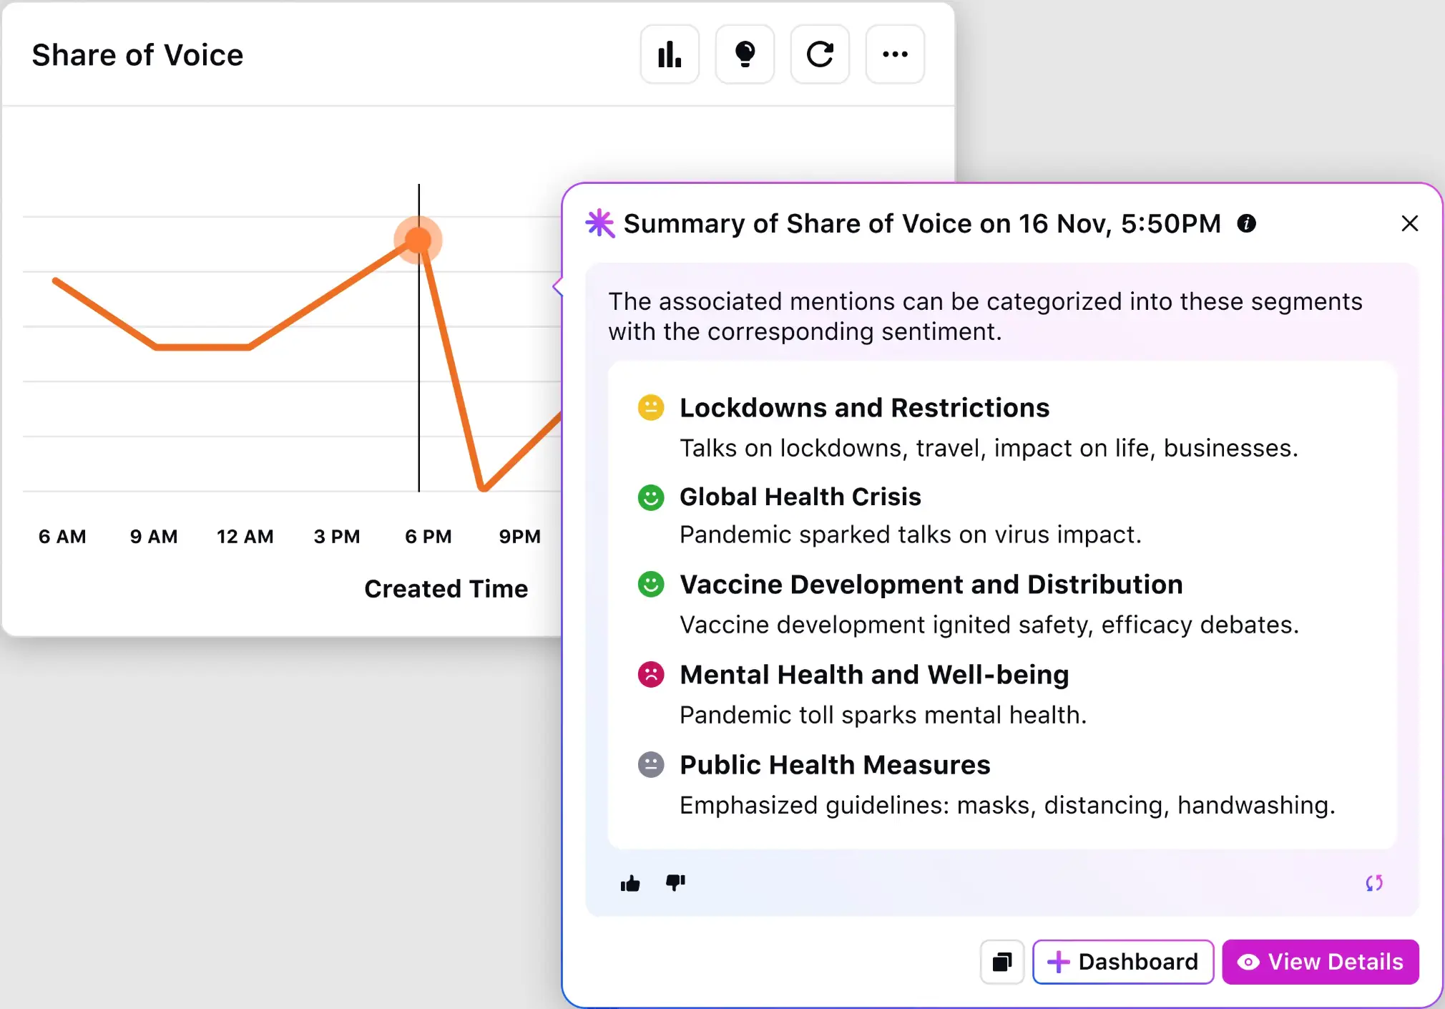This screenshot has height=1009, width=1445.
Task: Refresh the Share of Voice widget
Action: pos(820,54)
